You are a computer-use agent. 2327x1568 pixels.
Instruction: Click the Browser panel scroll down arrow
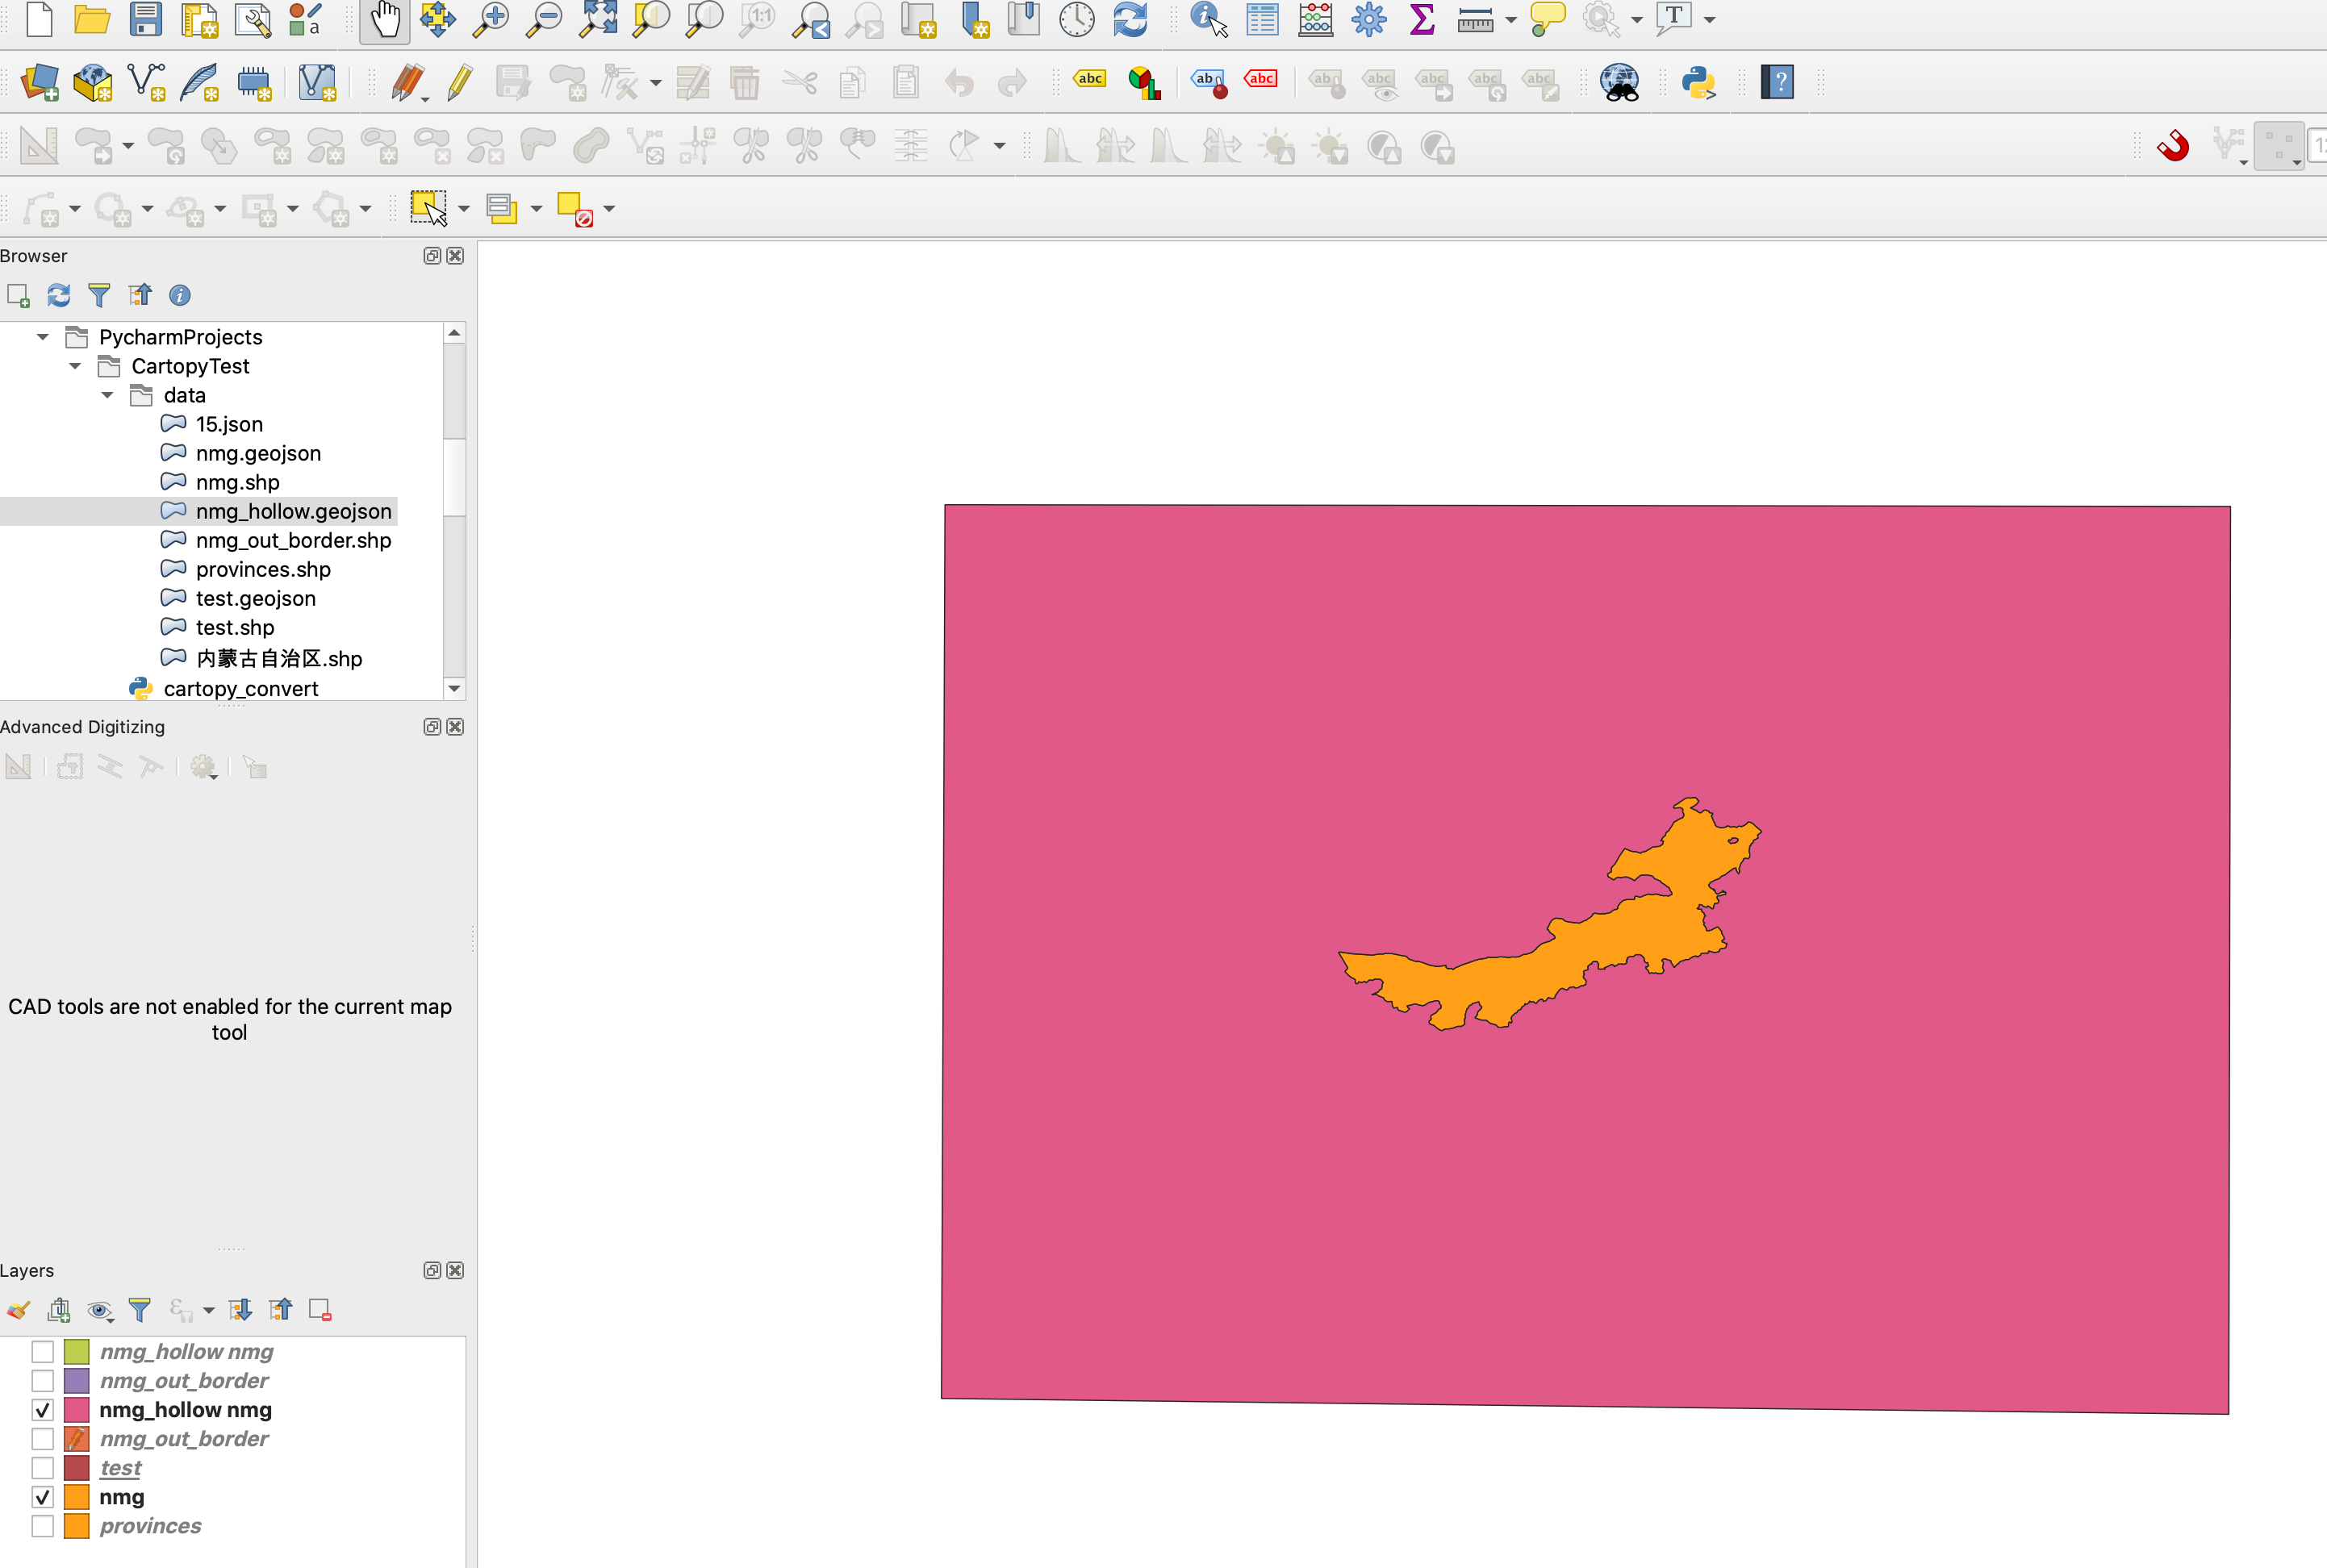(x=454, y=688)
